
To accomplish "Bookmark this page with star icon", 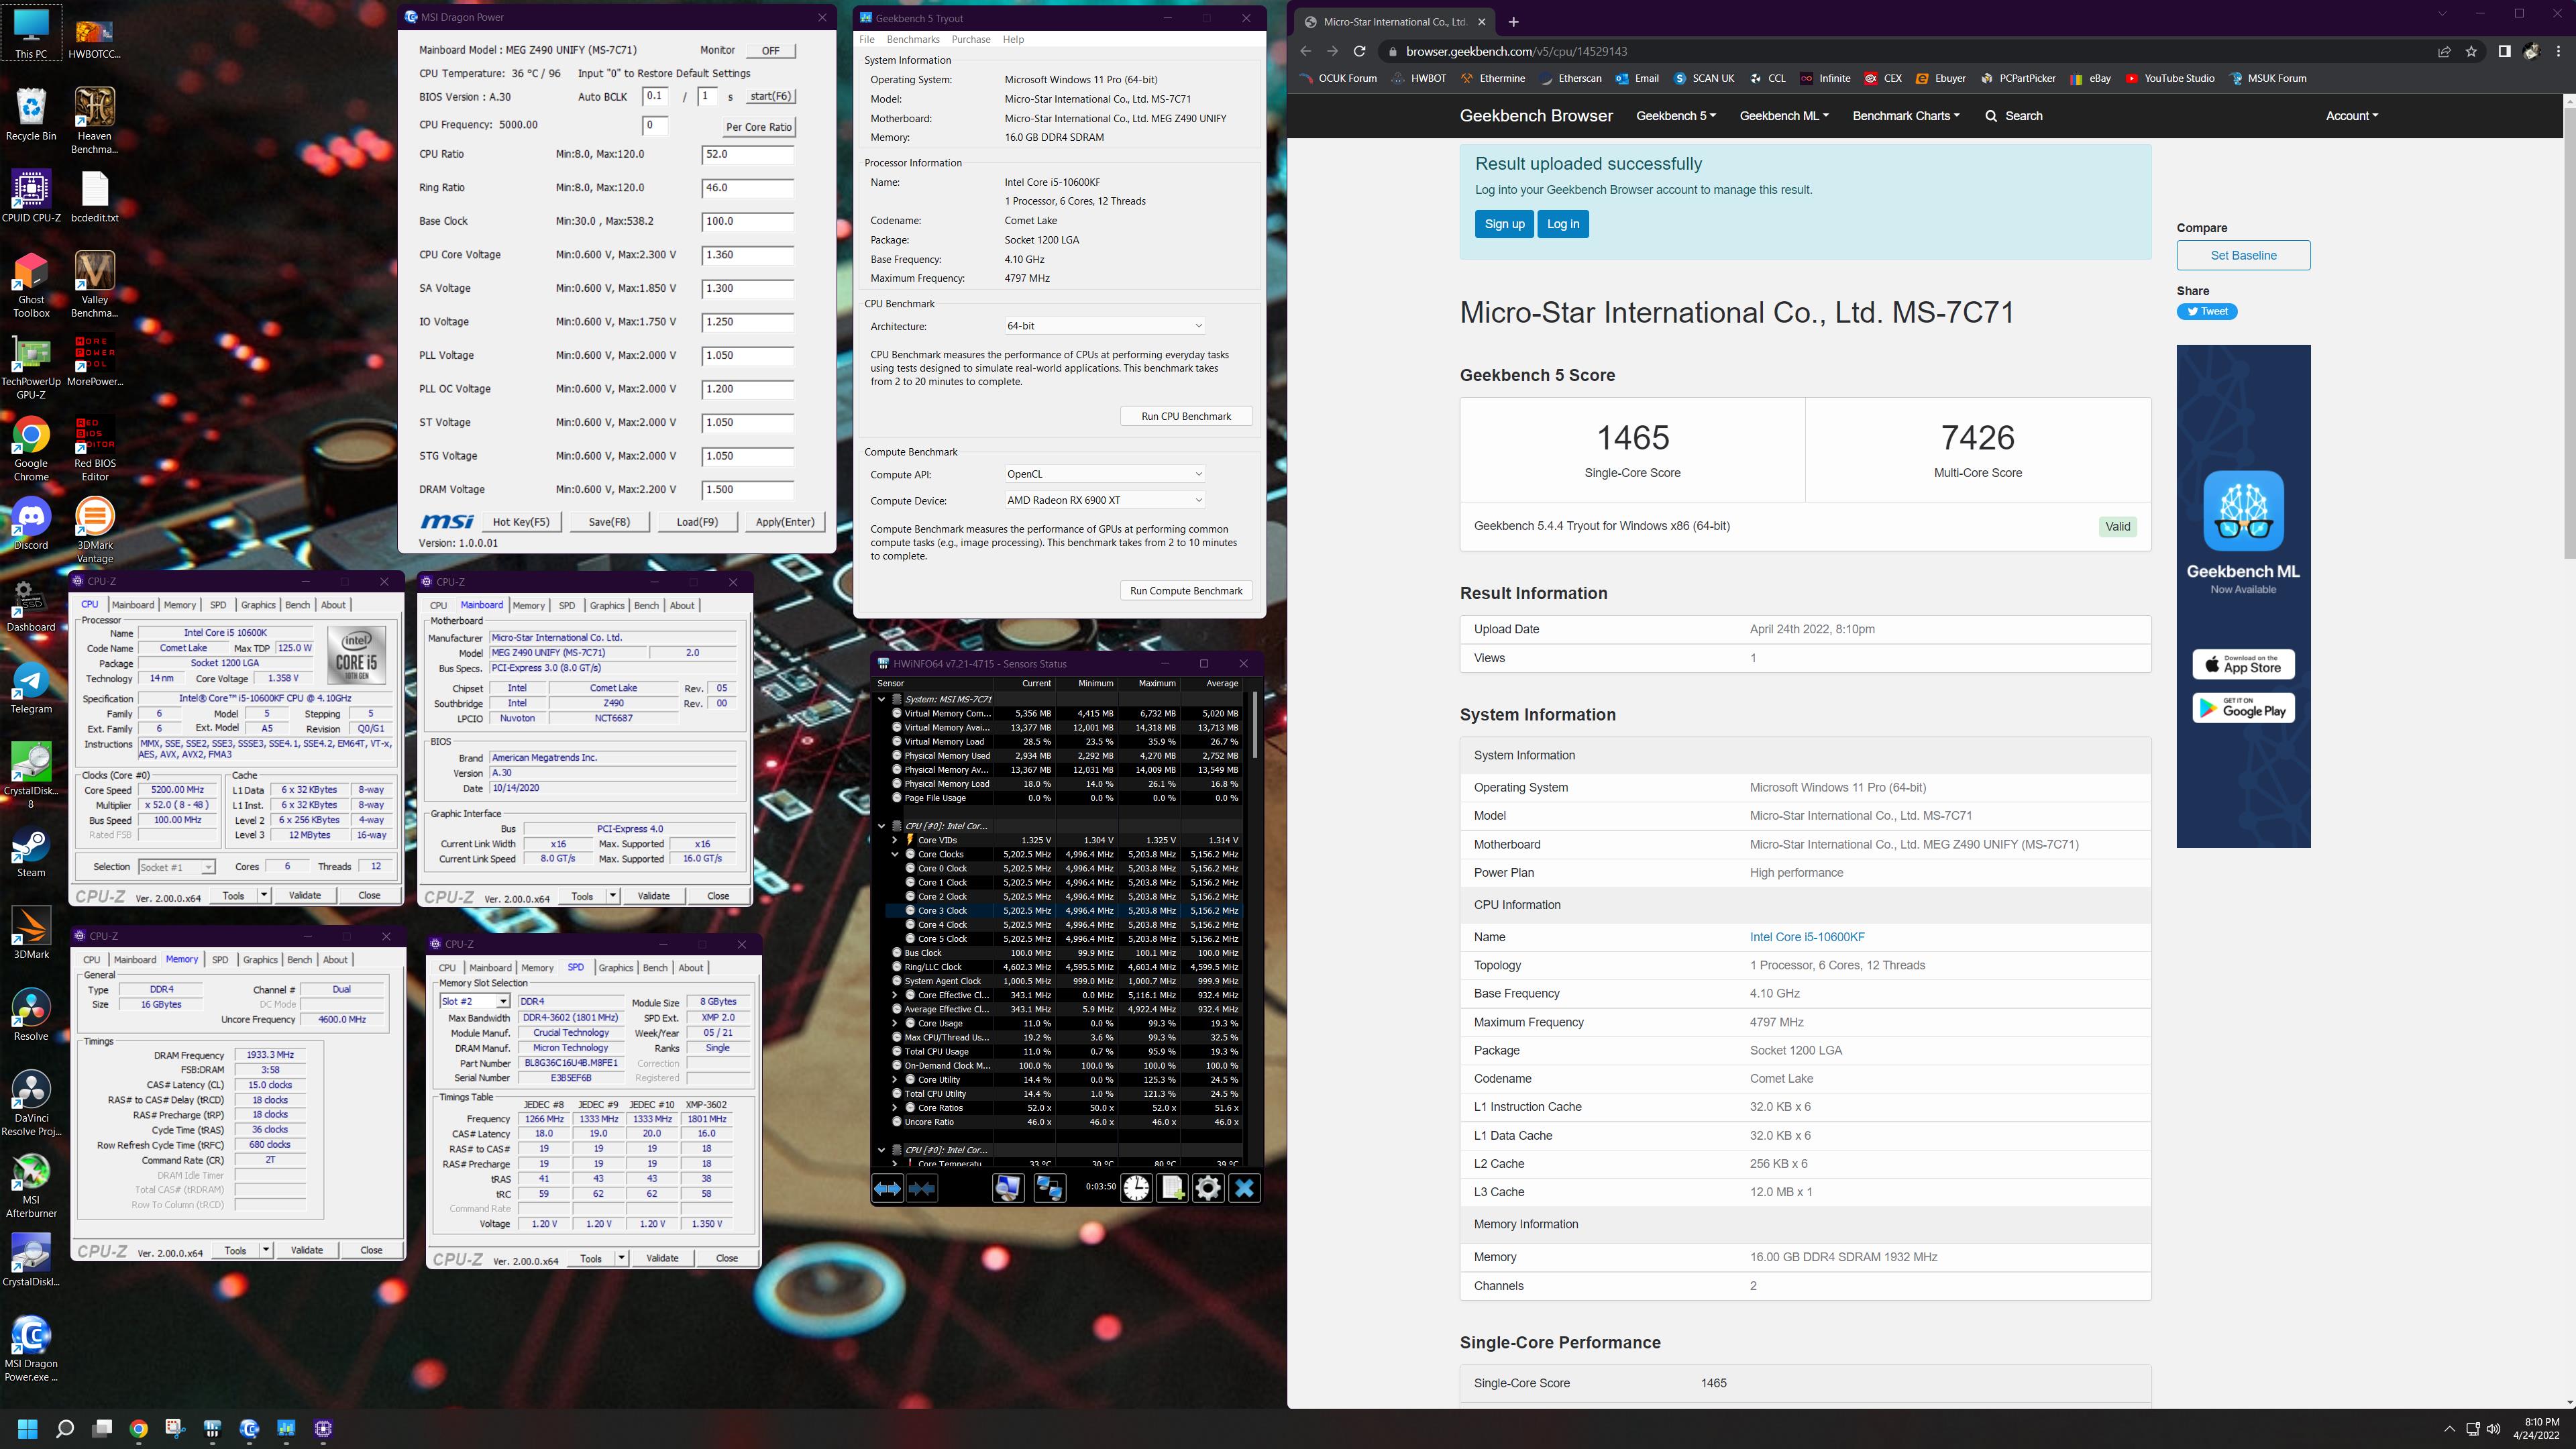I will [2471, 51].
